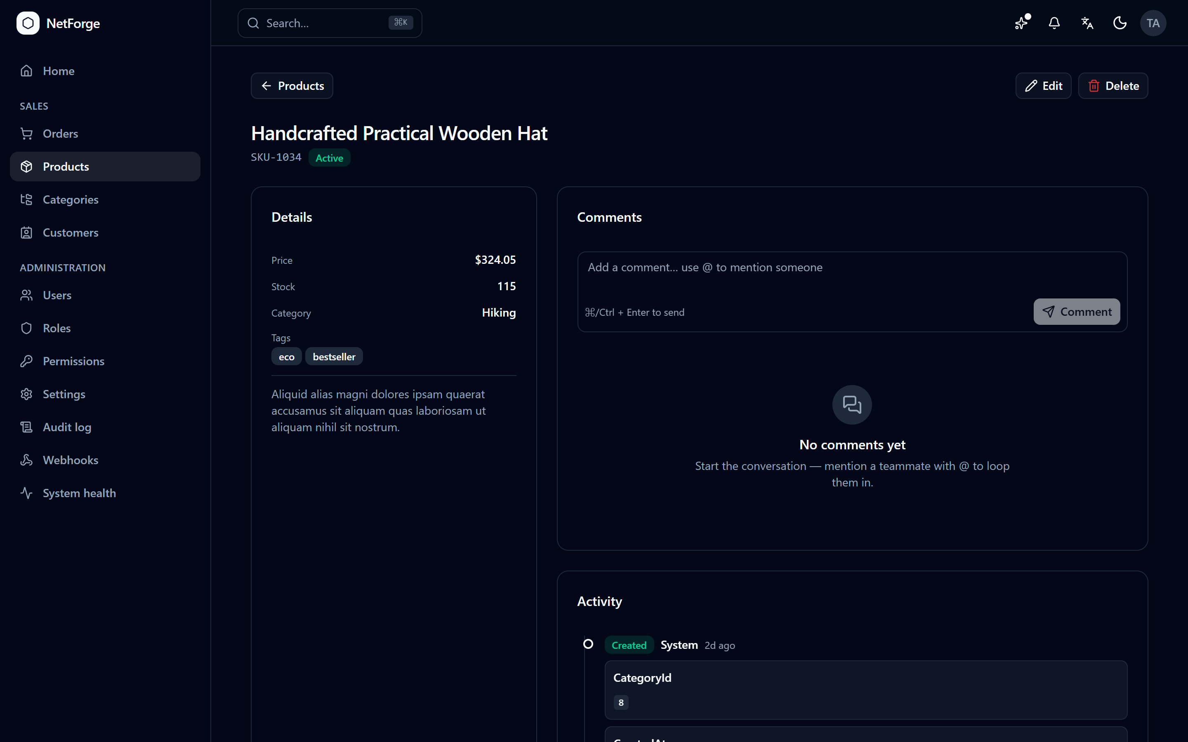The image size is (1188, 742).
Task: Open Permissions in the sidebar
Action: pyautogui.click(x=105, y=361)
